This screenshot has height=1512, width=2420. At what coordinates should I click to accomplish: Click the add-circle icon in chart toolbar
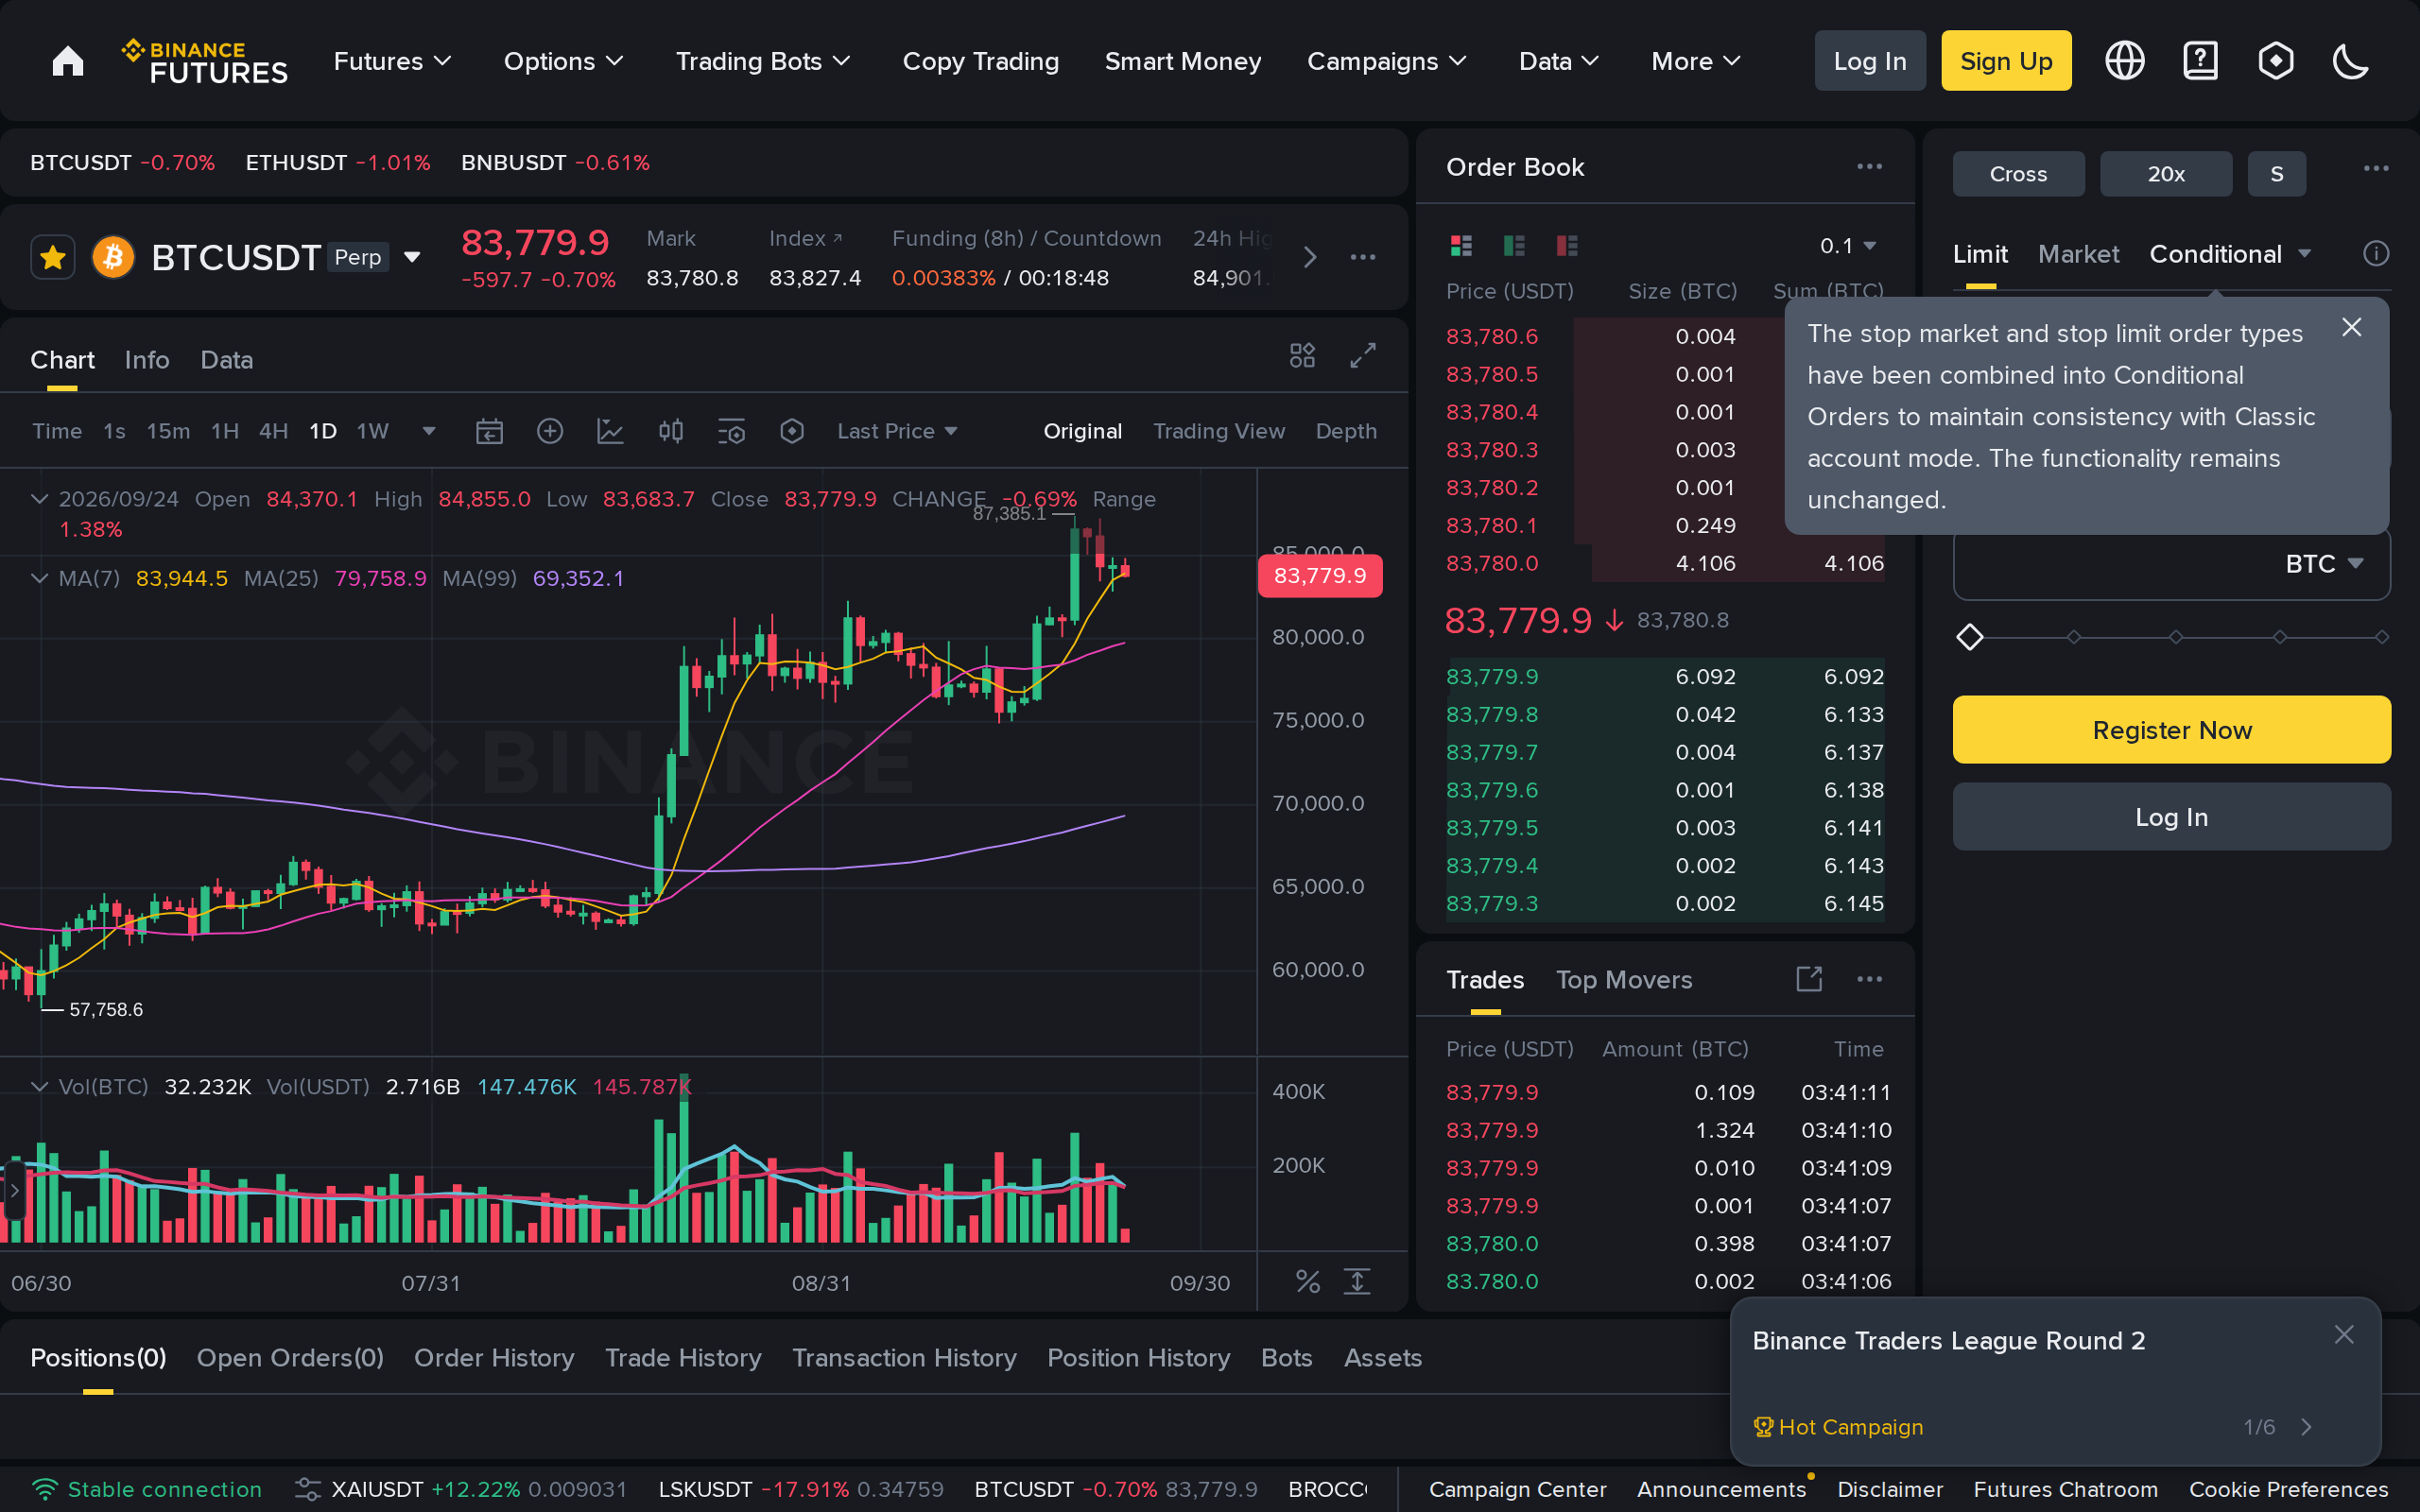[x=550, y=431]
